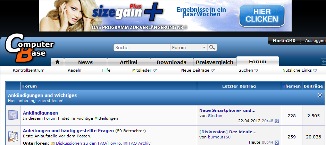Click inside the Suche input field

tap(142, 47)
